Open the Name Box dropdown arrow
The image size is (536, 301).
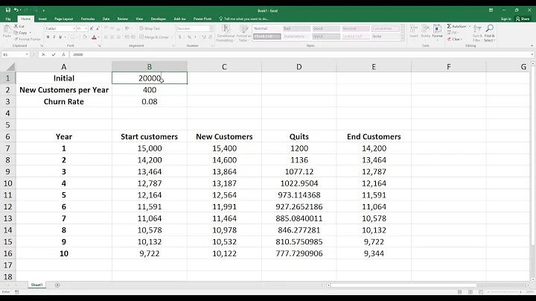(27, 54)
